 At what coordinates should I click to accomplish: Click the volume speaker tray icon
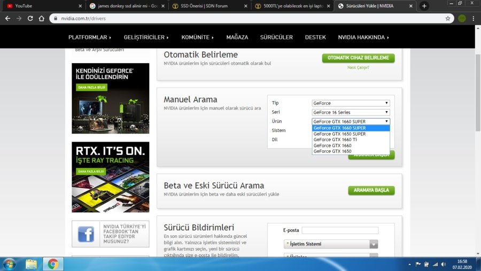444,264
